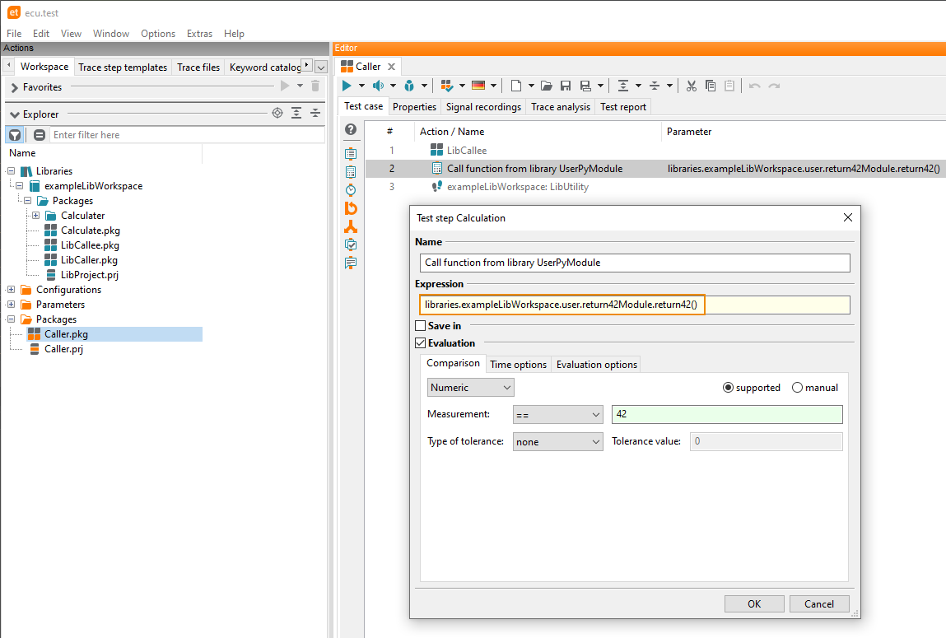Click the Explorer filter funnel icon
The width and height of the screenshot is (946, 638).
15,135
